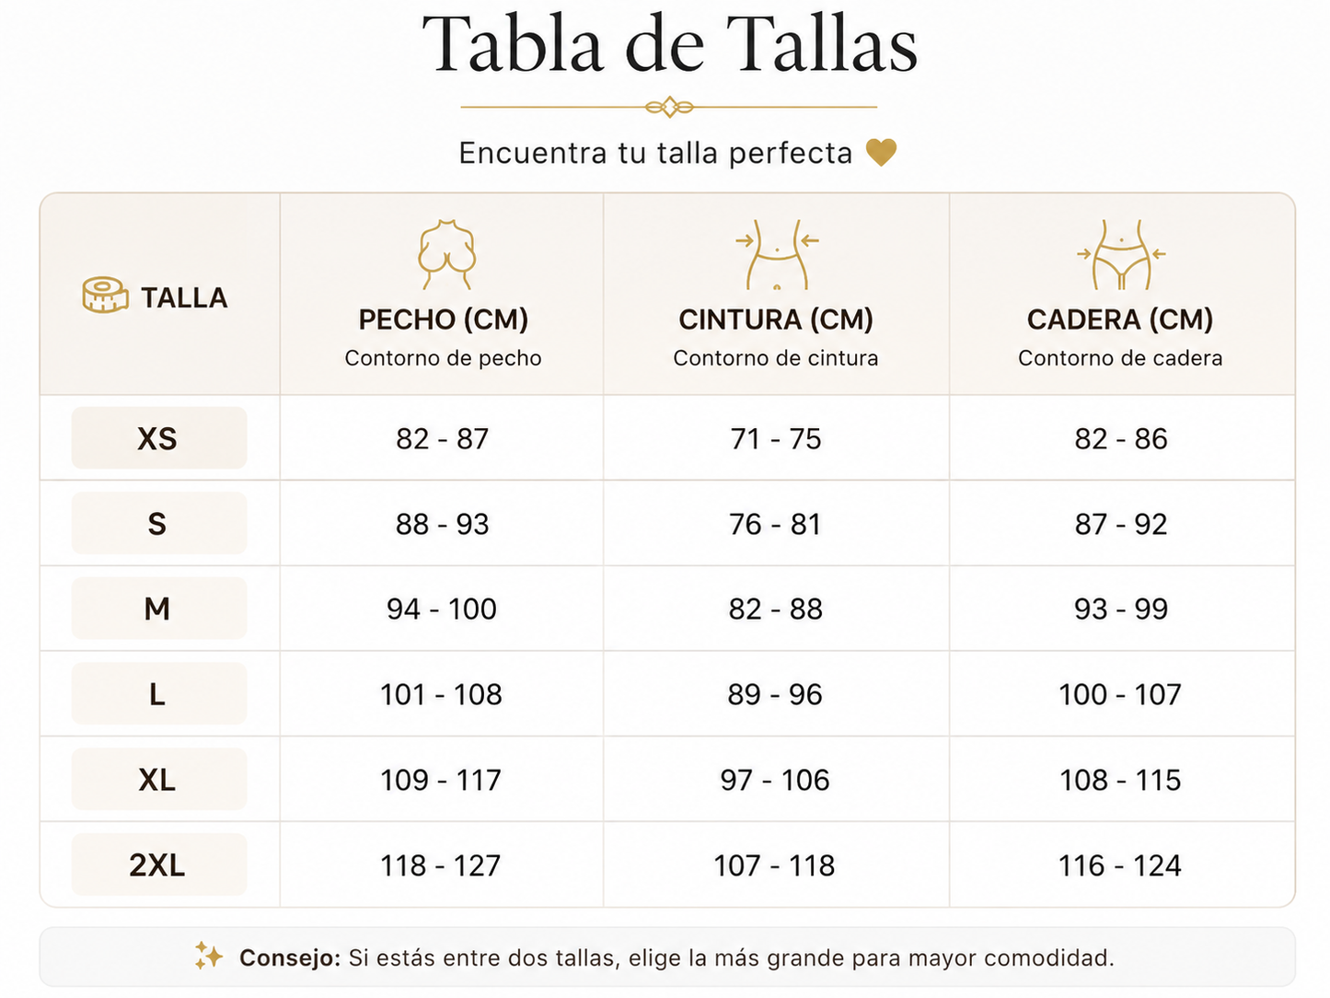Click the waist icon above CINTURA

[x=777, y=255]
